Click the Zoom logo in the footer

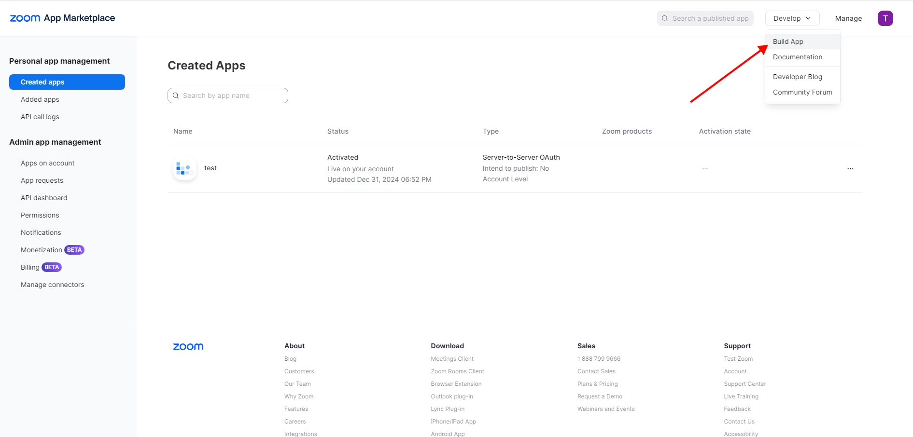click(188, 347)
